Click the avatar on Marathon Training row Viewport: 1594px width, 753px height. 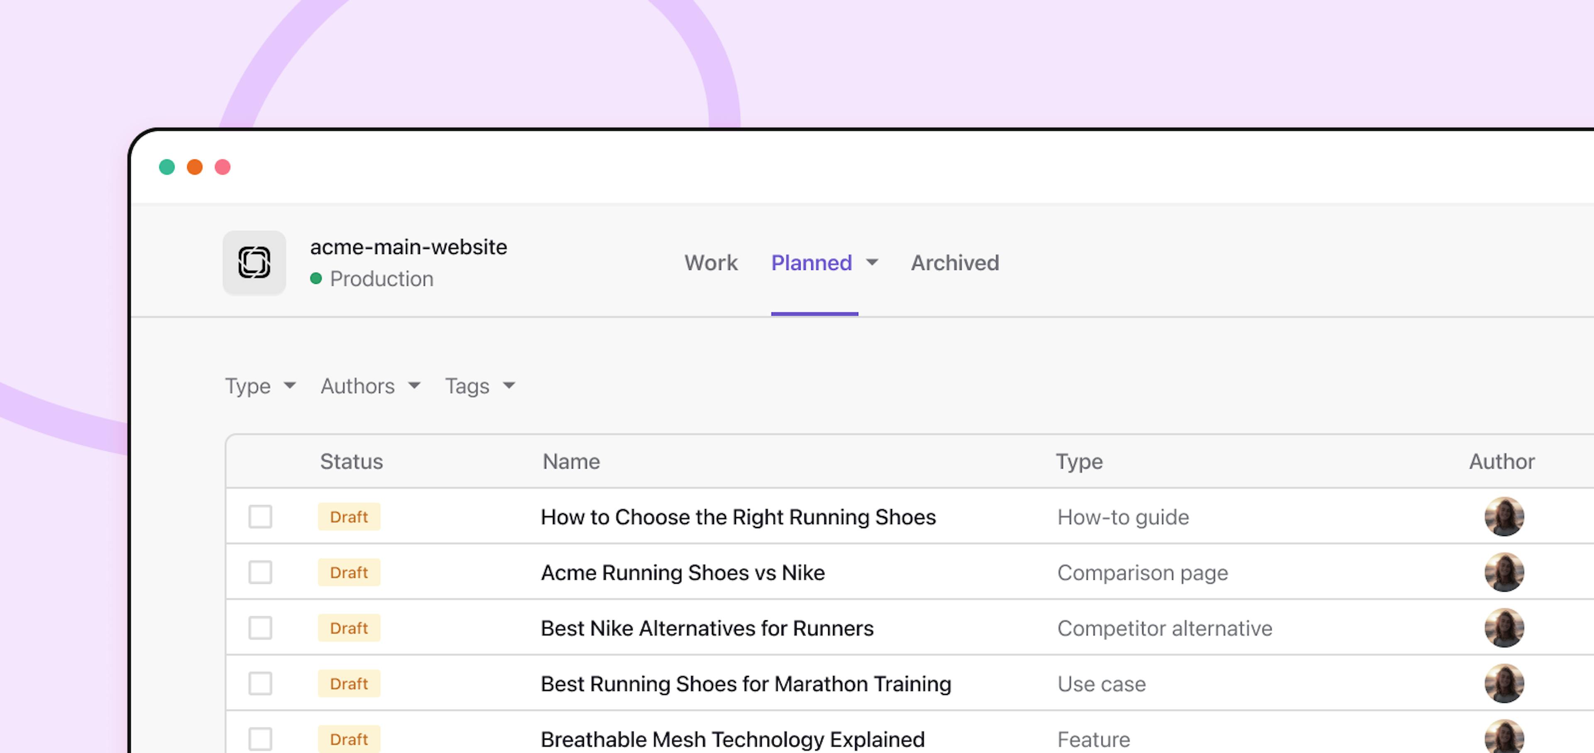point(1504,684)
